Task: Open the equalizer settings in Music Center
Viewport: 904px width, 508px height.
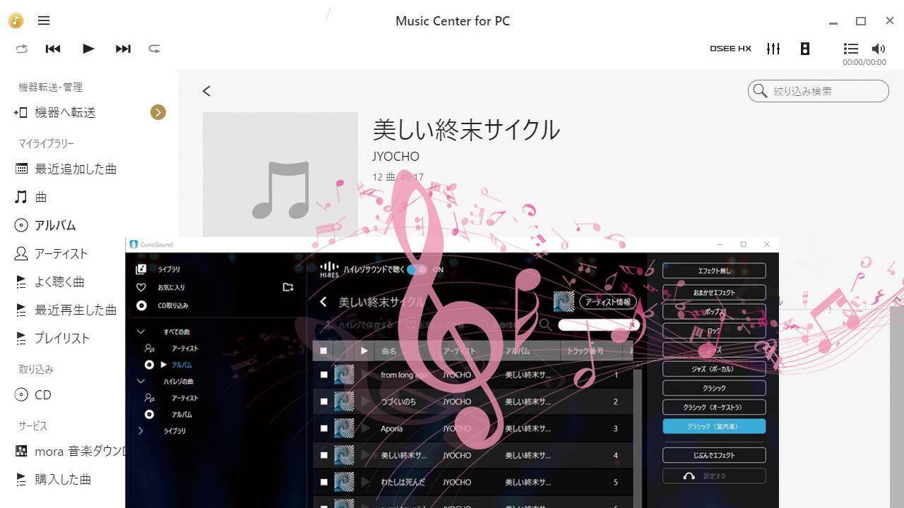Action: [x=773, y=49]
